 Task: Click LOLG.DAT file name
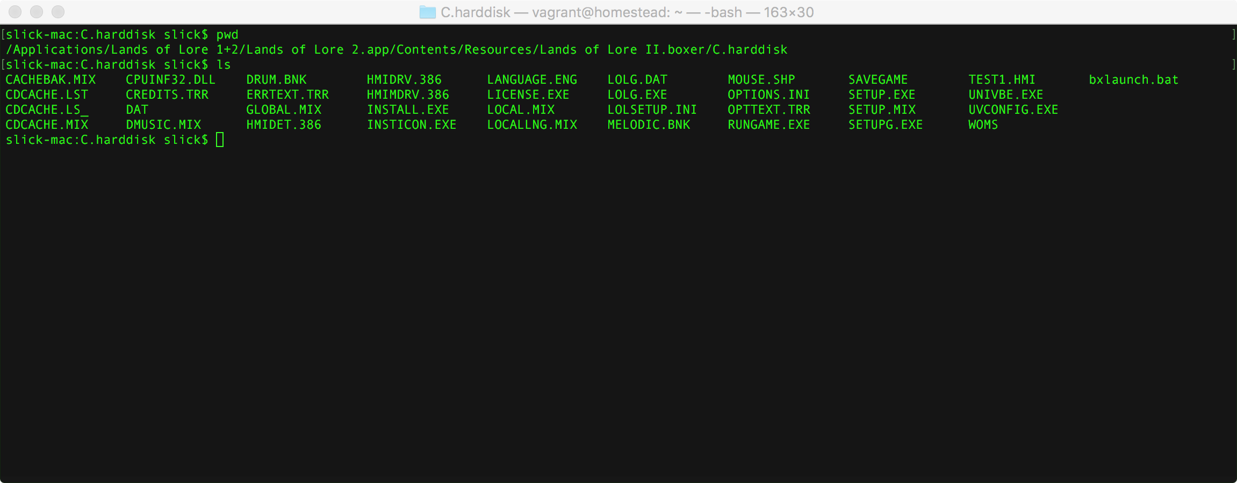point(637,80)
